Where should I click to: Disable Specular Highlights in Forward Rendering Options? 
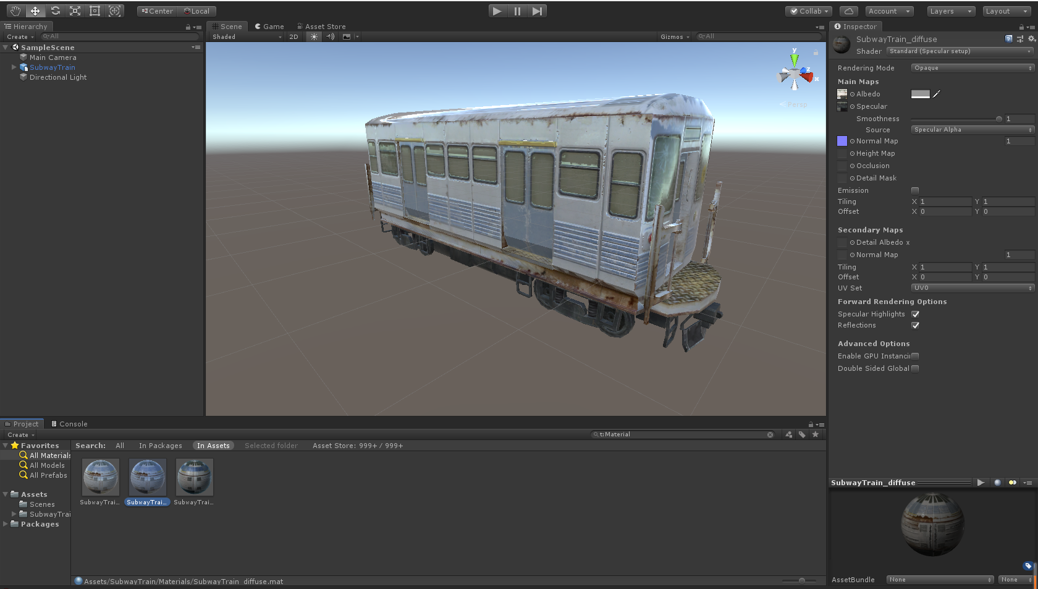(915, 314)
